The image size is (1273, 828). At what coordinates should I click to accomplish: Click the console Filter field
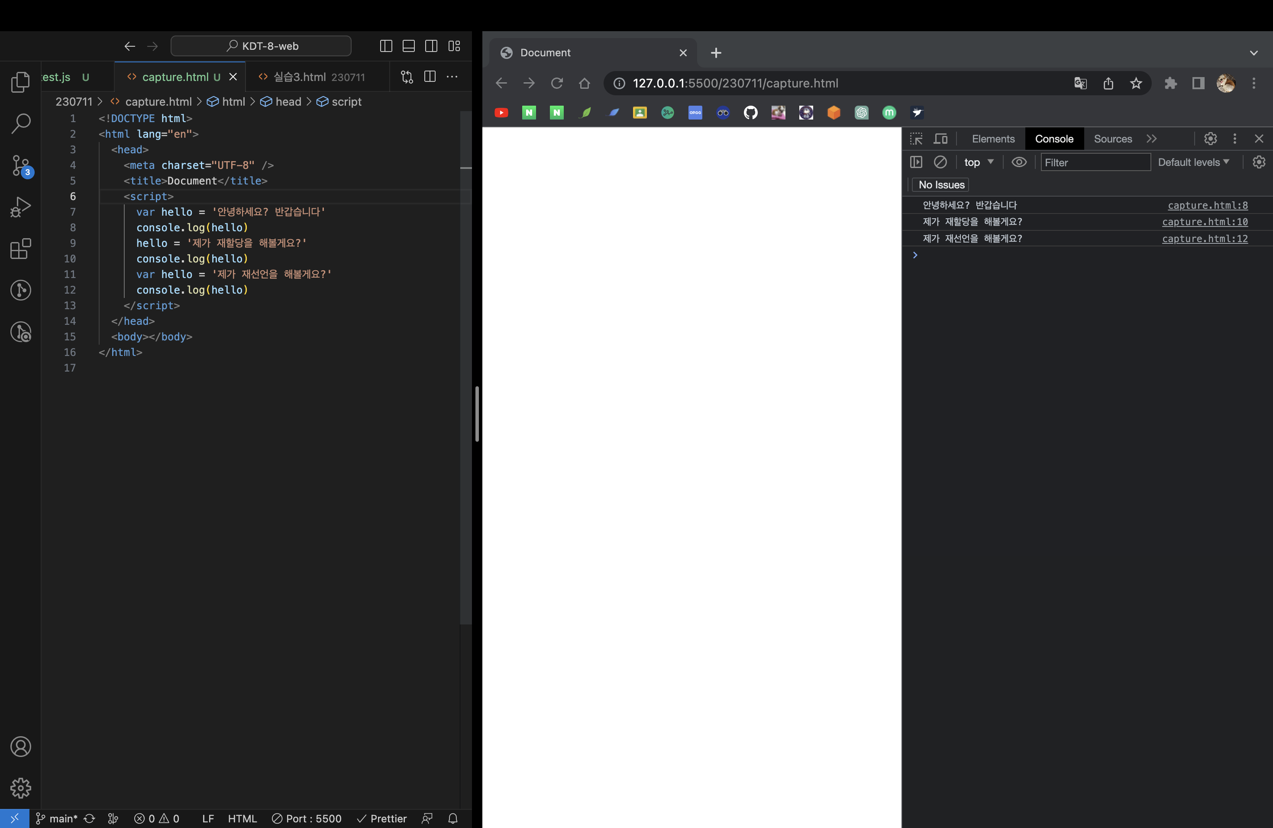(1095, 162)
